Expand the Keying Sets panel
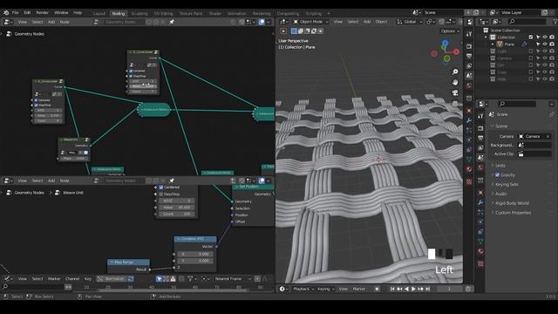This screenshot has height=314, width=558. click(507, 184)
